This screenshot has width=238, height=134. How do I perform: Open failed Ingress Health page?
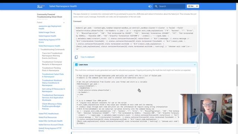pos(47,36)
